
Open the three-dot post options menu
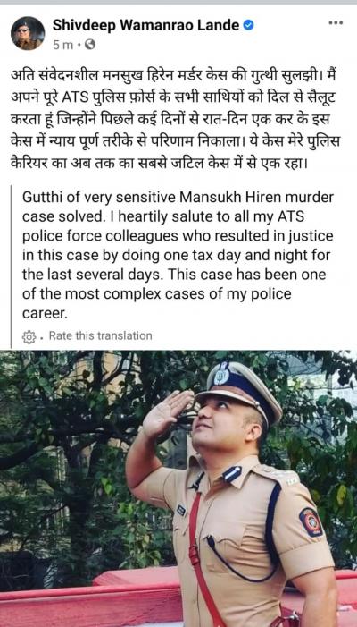pyautogui.click(x=336, y=23)
